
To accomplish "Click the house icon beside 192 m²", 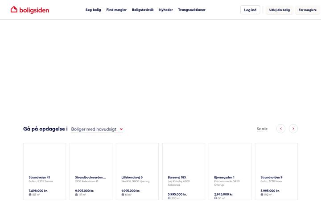I will point(262,194).
